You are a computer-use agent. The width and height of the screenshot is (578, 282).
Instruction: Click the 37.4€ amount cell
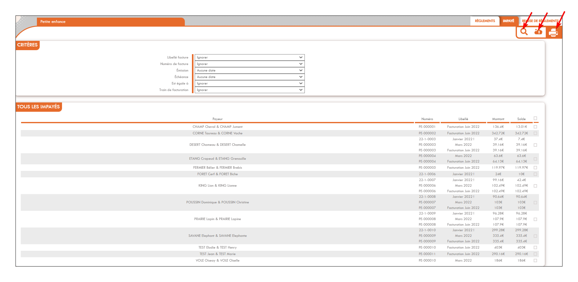(x=498, y=139)
